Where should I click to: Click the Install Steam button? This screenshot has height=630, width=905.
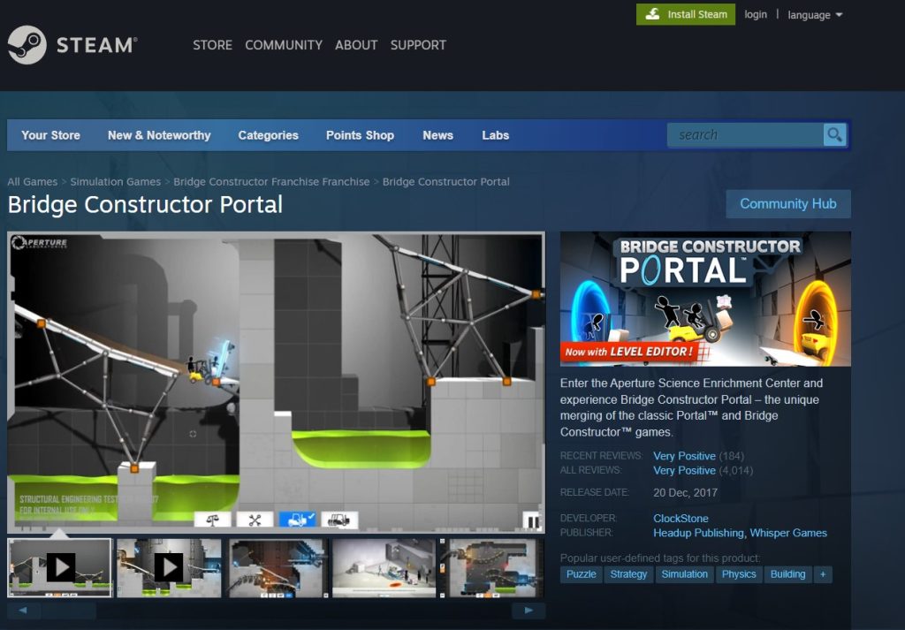tap(686, 14)
